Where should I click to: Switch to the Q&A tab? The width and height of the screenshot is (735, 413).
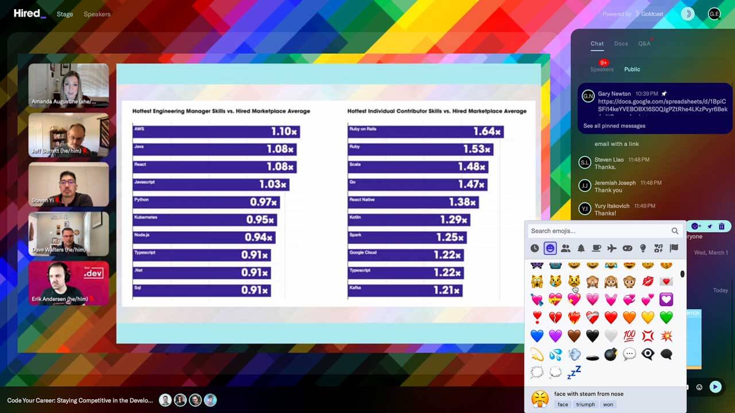(x=644, y=44)
